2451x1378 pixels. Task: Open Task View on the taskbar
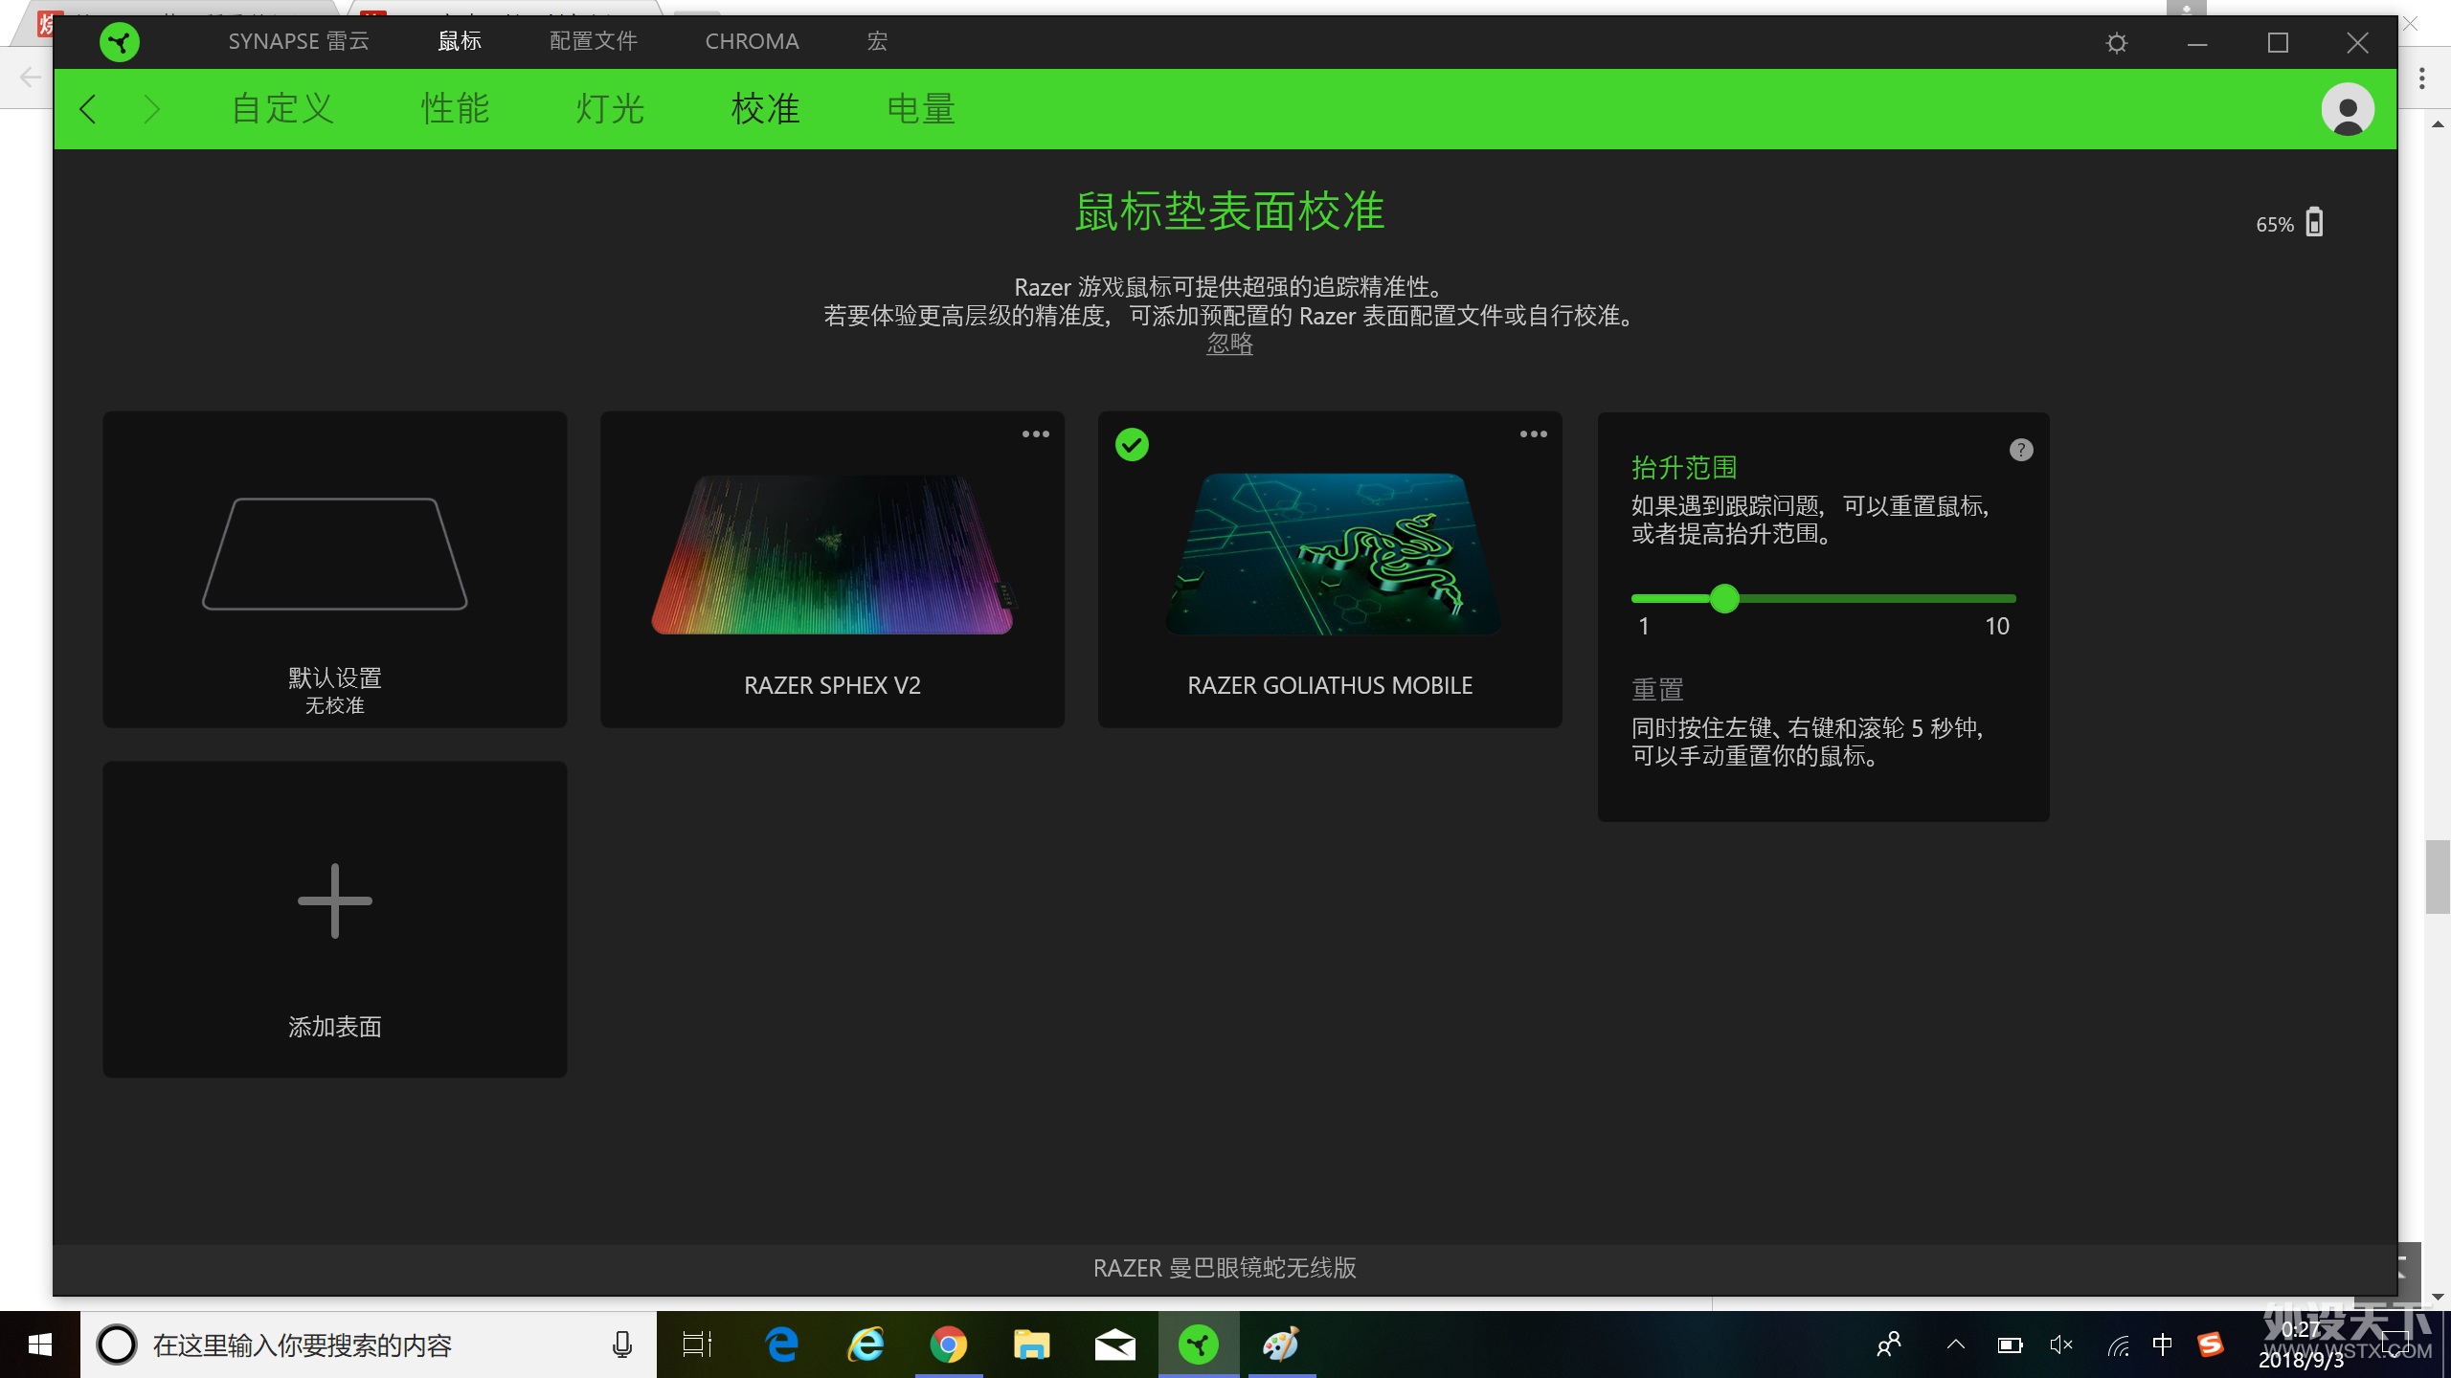click(697, 1345)
